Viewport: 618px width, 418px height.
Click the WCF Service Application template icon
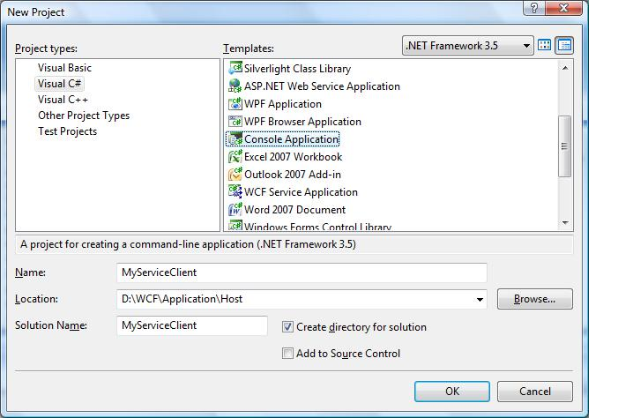tap(235, 192)
